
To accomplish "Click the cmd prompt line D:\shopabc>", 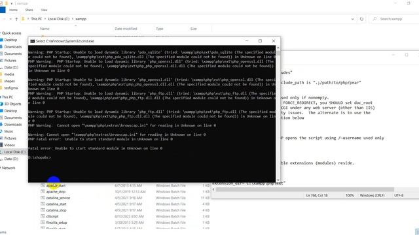I will [39, 157].
